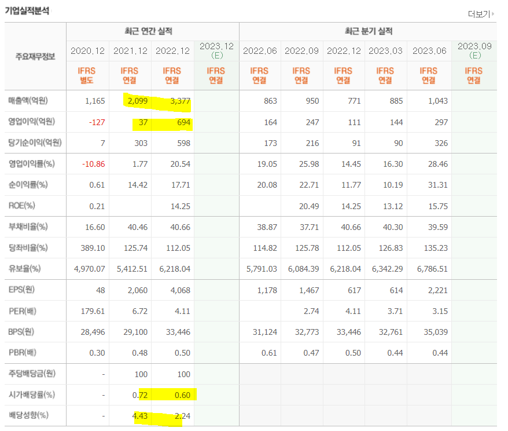Click the operating margin value 28.46
This screenshot has height=431, width=508.
click(438, 164)
